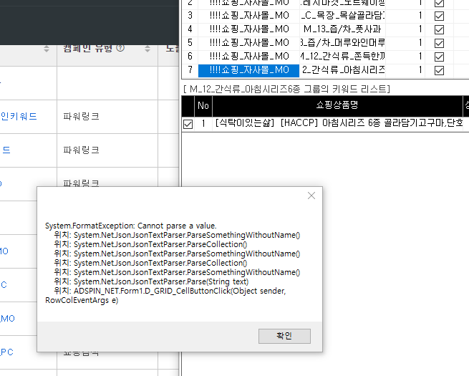Image resolution: width=469 pixels, height=376 pixels.
Task: Toggle the checkbox in row 4
Action: pos(439,29)
